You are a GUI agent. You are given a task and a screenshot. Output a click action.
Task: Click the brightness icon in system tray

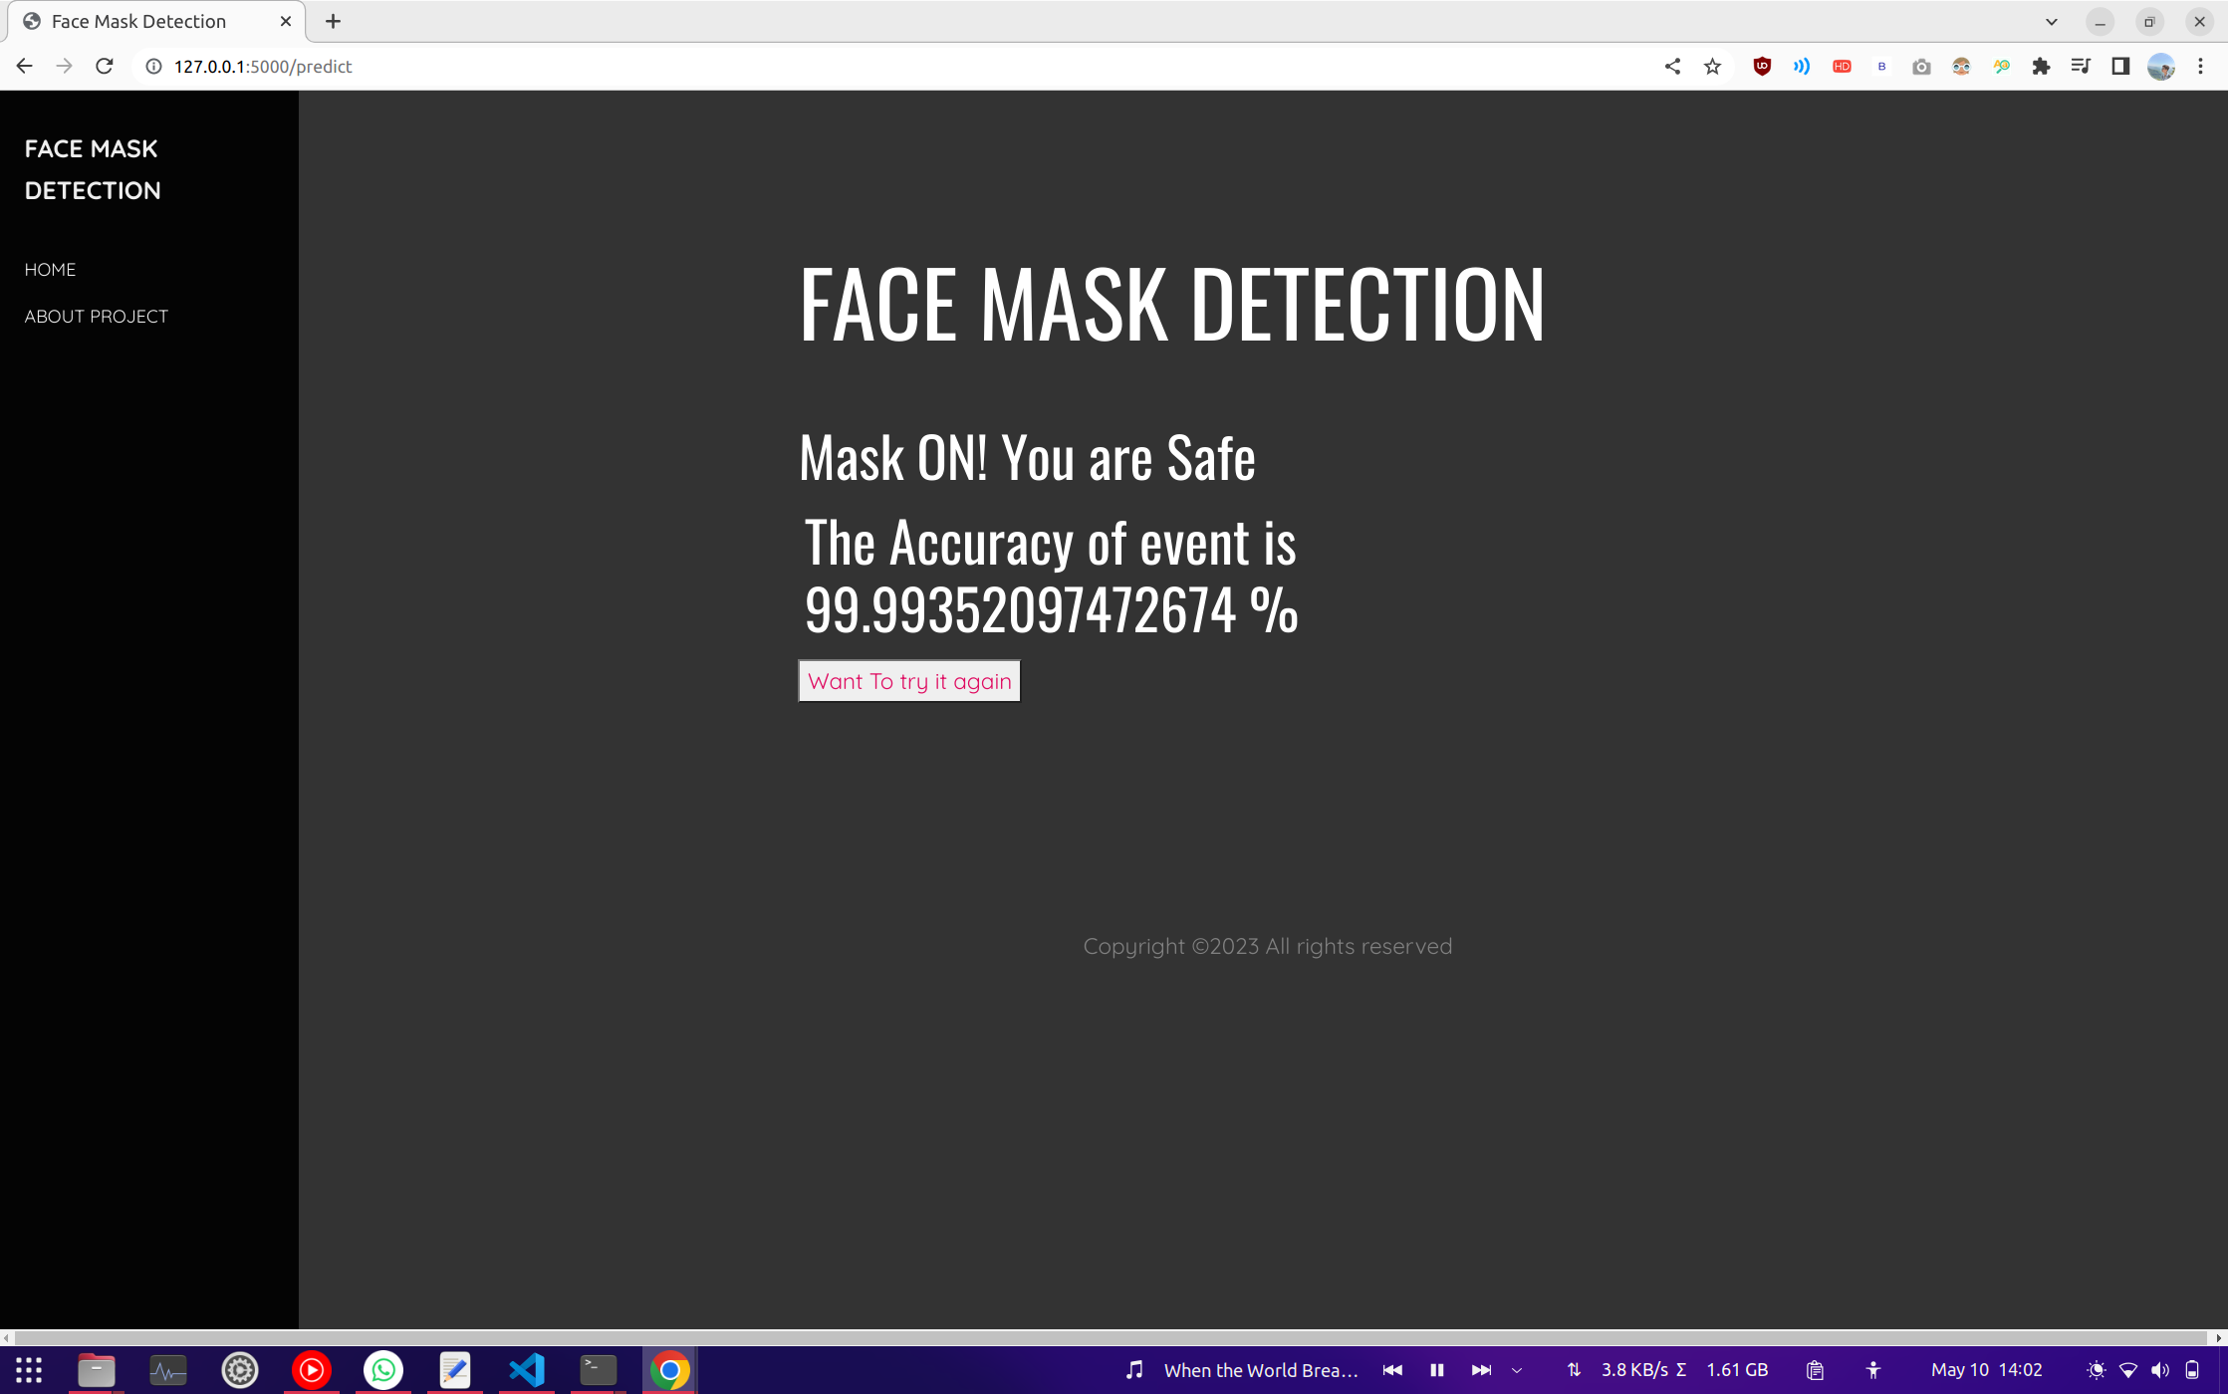tap(2097, 1369)
